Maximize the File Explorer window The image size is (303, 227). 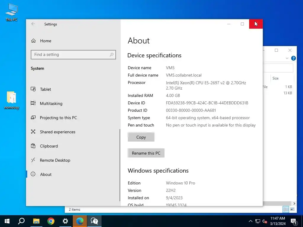(x=276, y=50)
